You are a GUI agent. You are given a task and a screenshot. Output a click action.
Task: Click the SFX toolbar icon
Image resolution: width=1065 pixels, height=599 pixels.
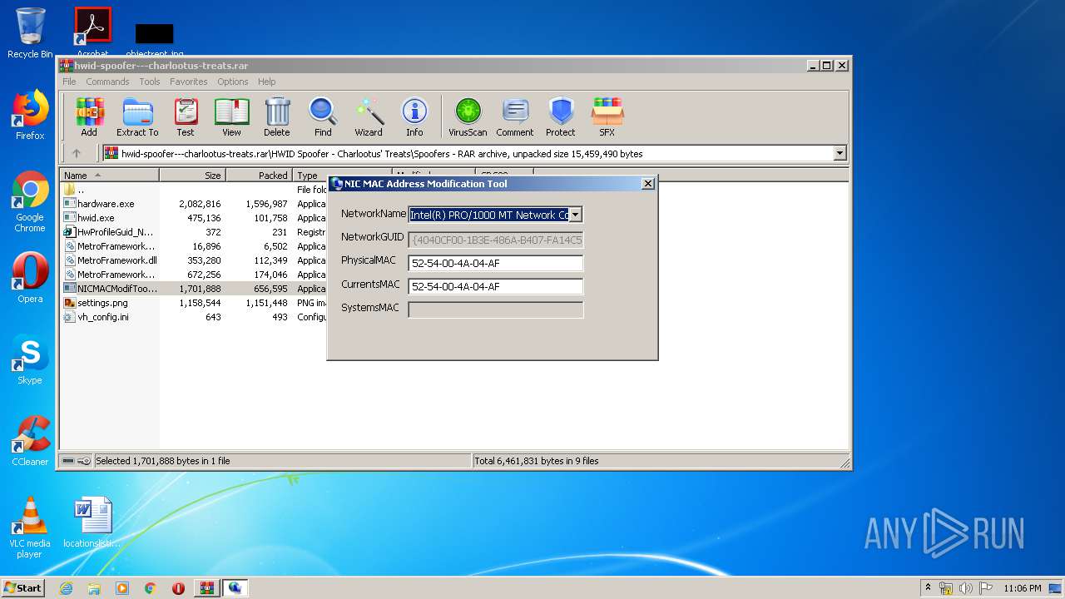coord(607,116)
